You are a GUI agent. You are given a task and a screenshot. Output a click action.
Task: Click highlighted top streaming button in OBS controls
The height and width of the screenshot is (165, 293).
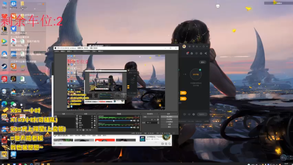169,117
